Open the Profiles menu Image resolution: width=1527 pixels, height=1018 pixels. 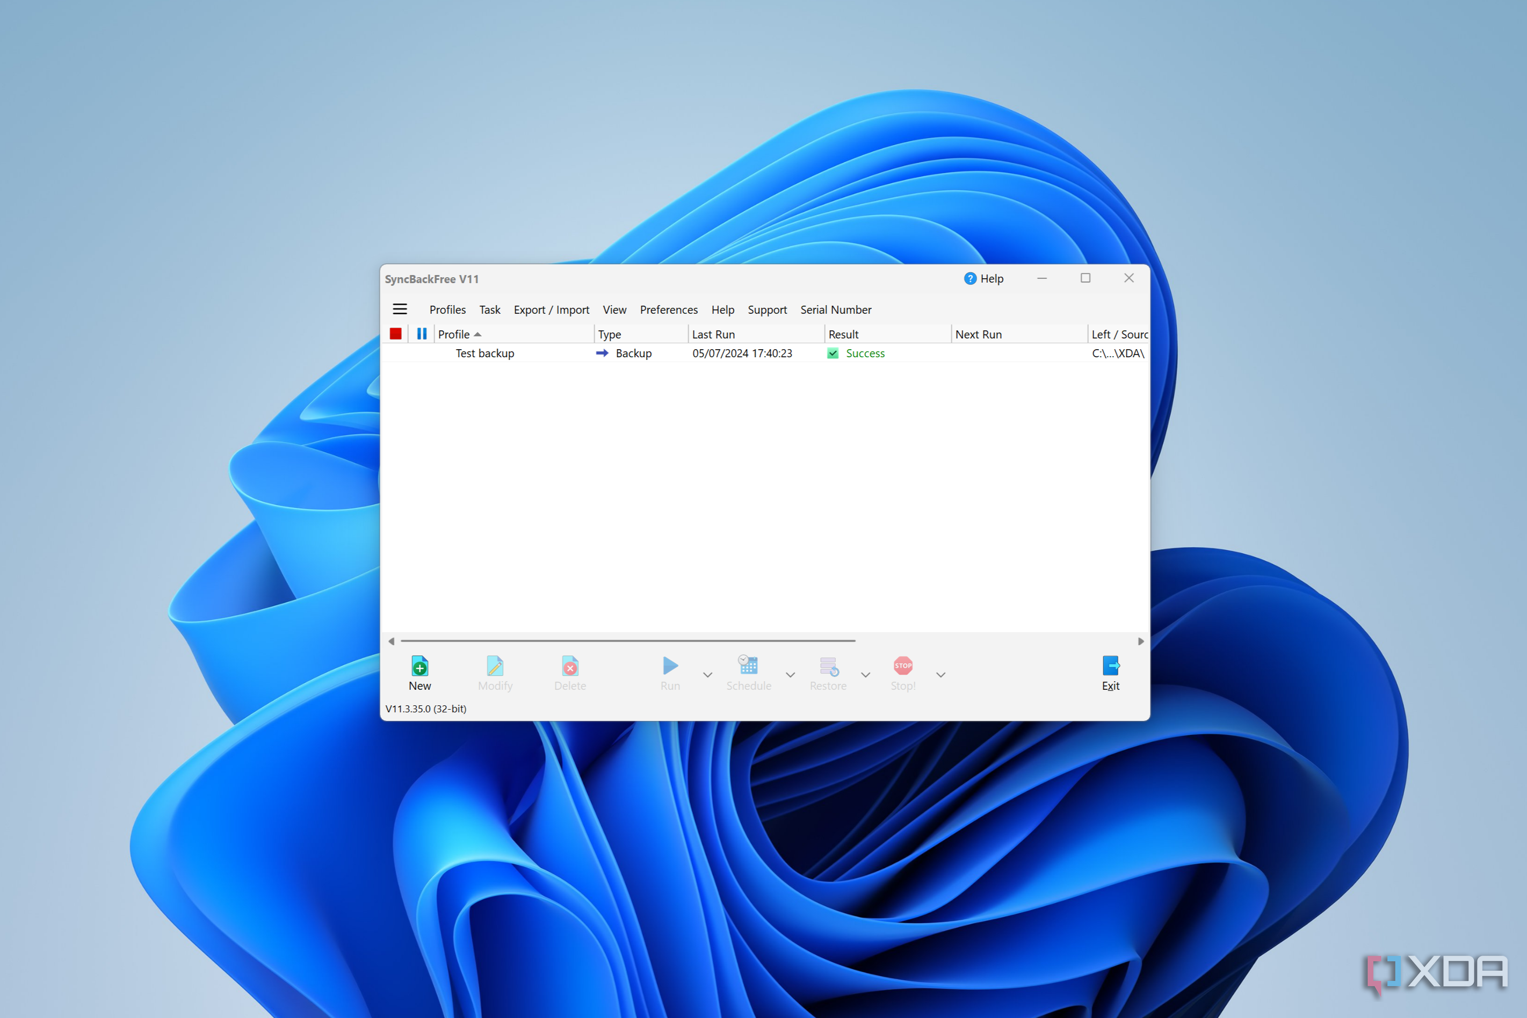(448, 309)
